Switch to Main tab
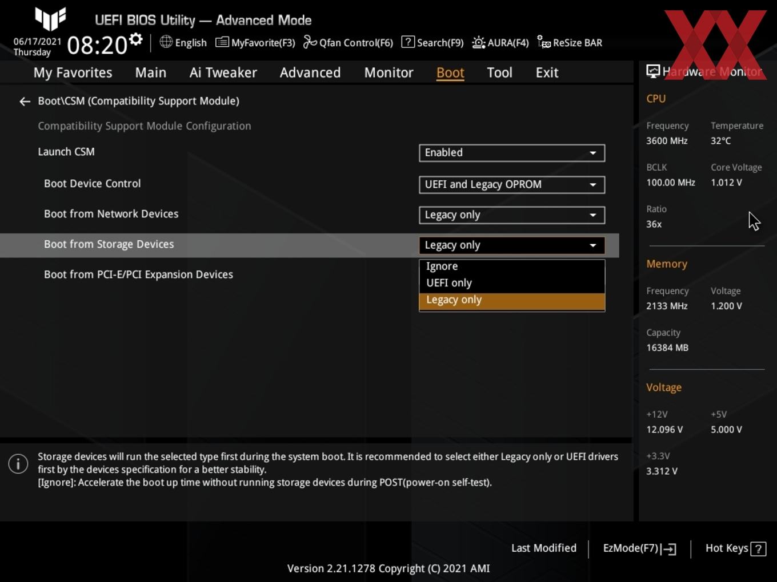This screenshot has height=582, width=777. (151, 73)
